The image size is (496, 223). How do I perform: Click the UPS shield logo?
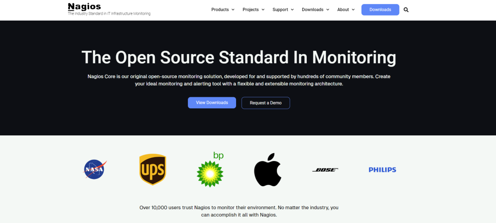(x=152, y=170)
